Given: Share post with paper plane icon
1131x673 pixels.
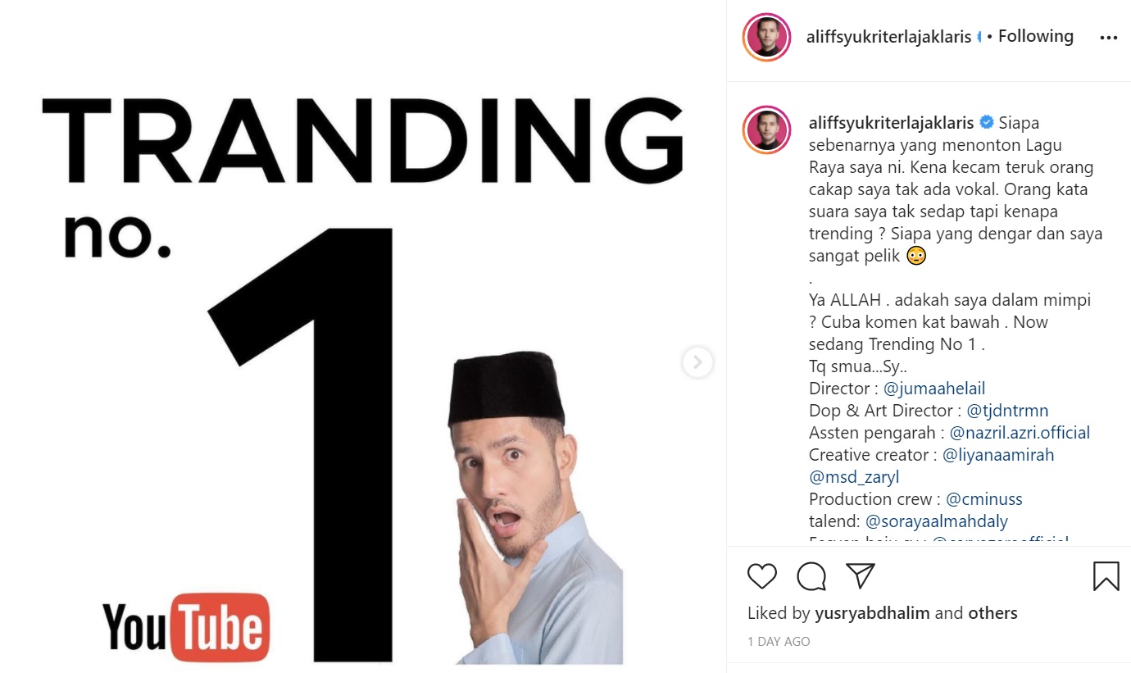Looking at the screenshot, I should click(861, 575).
